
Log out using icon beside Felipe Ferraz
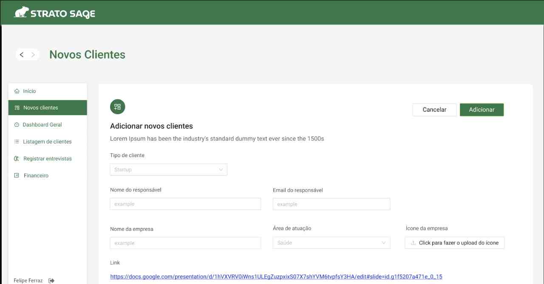[51, 281]
